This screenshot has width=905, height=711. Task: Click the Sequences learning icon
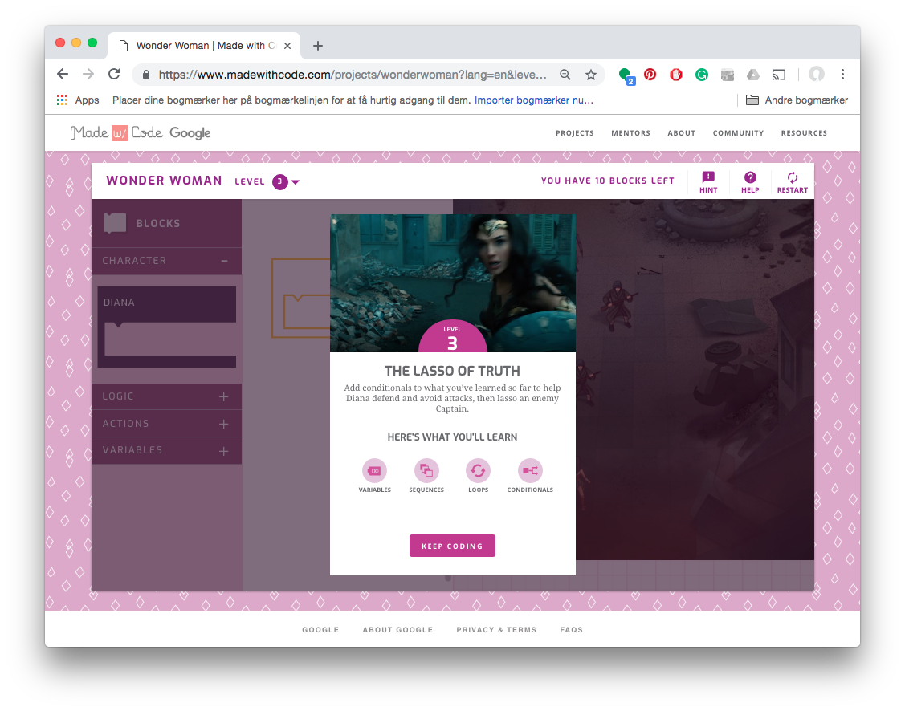(426, 470)
